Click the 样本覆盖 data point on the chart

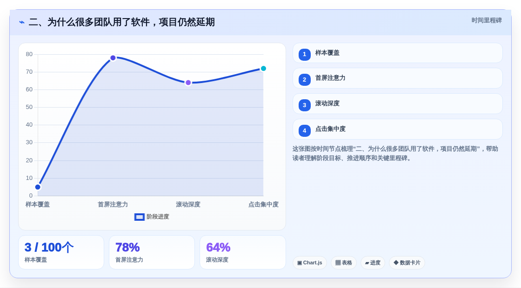(38, 187)
